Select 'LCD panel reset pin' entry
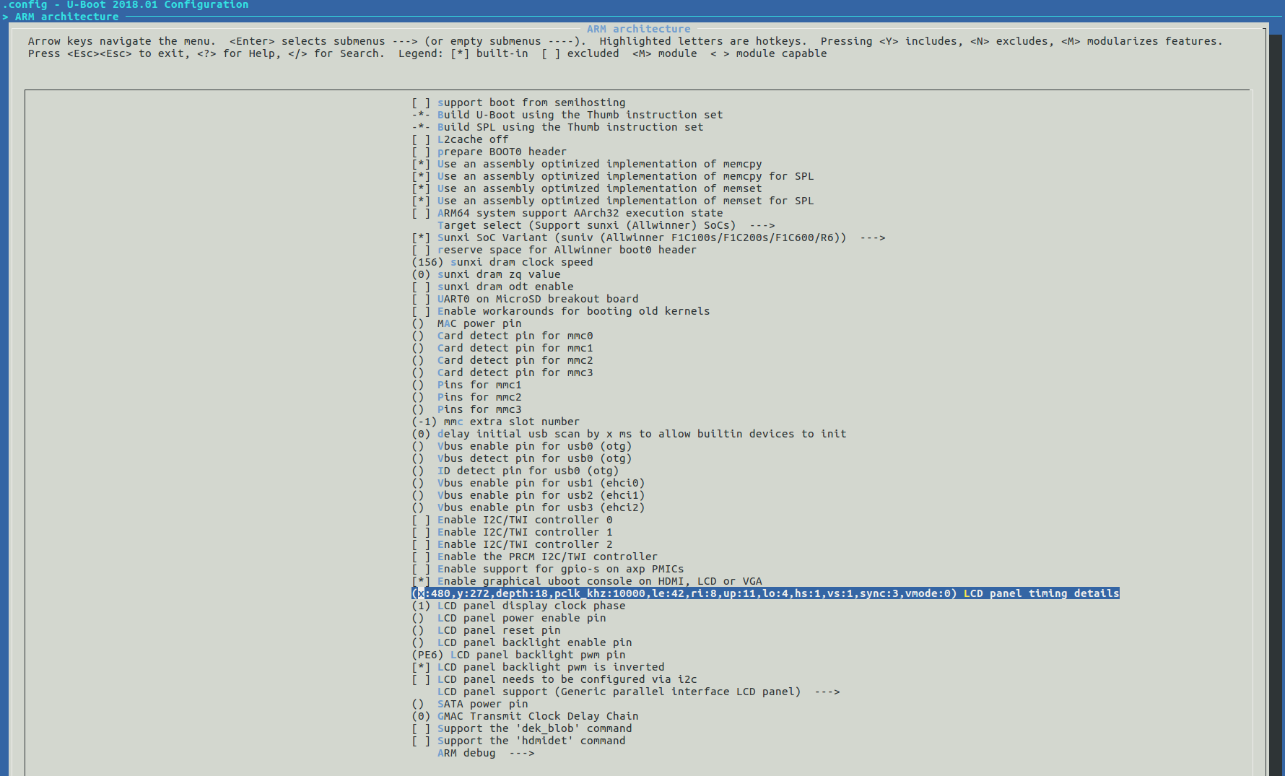The width and height of the screenshot is (1285, 776). click(486, 630)
